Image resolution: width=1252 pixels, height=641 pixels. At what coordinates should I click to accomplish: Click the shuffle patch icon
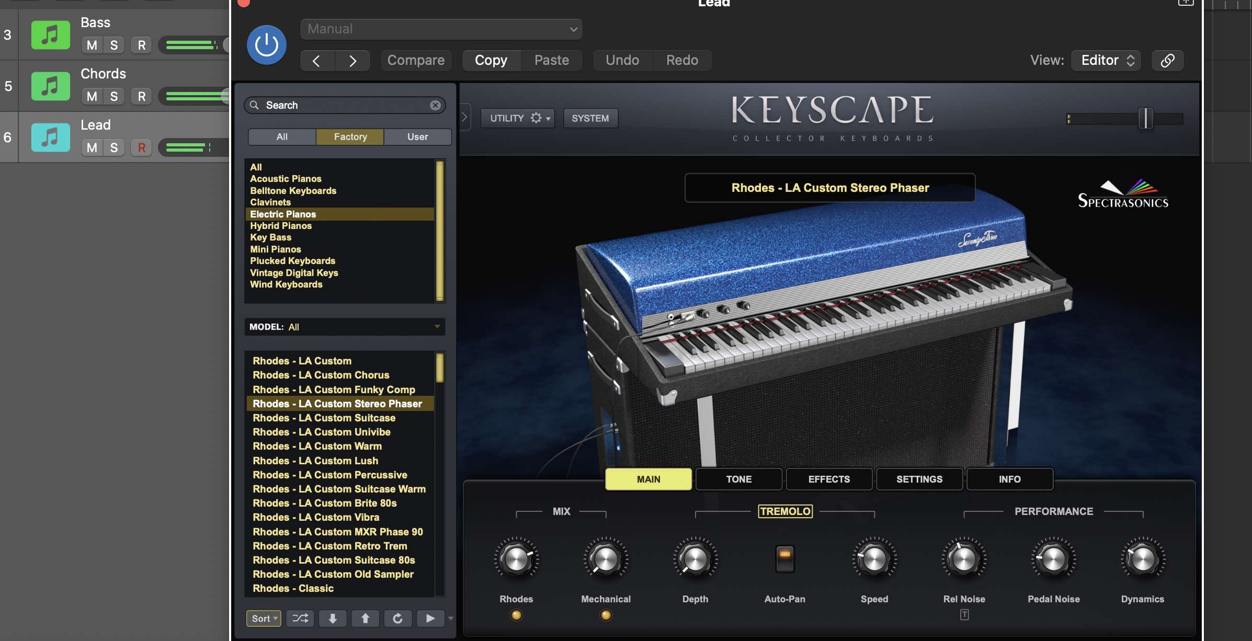(x=300, y=619)
